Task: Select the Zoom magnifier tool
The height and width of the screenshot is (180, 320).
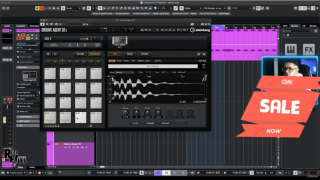Action: 129,8
